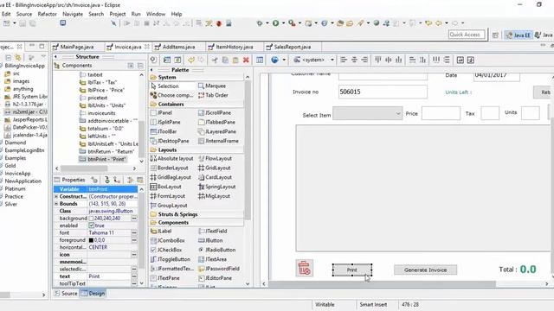The width and height of the screenshot is (554, 311).
Task: Switch to the Source tab at the bottom
Action: [66, 294]
